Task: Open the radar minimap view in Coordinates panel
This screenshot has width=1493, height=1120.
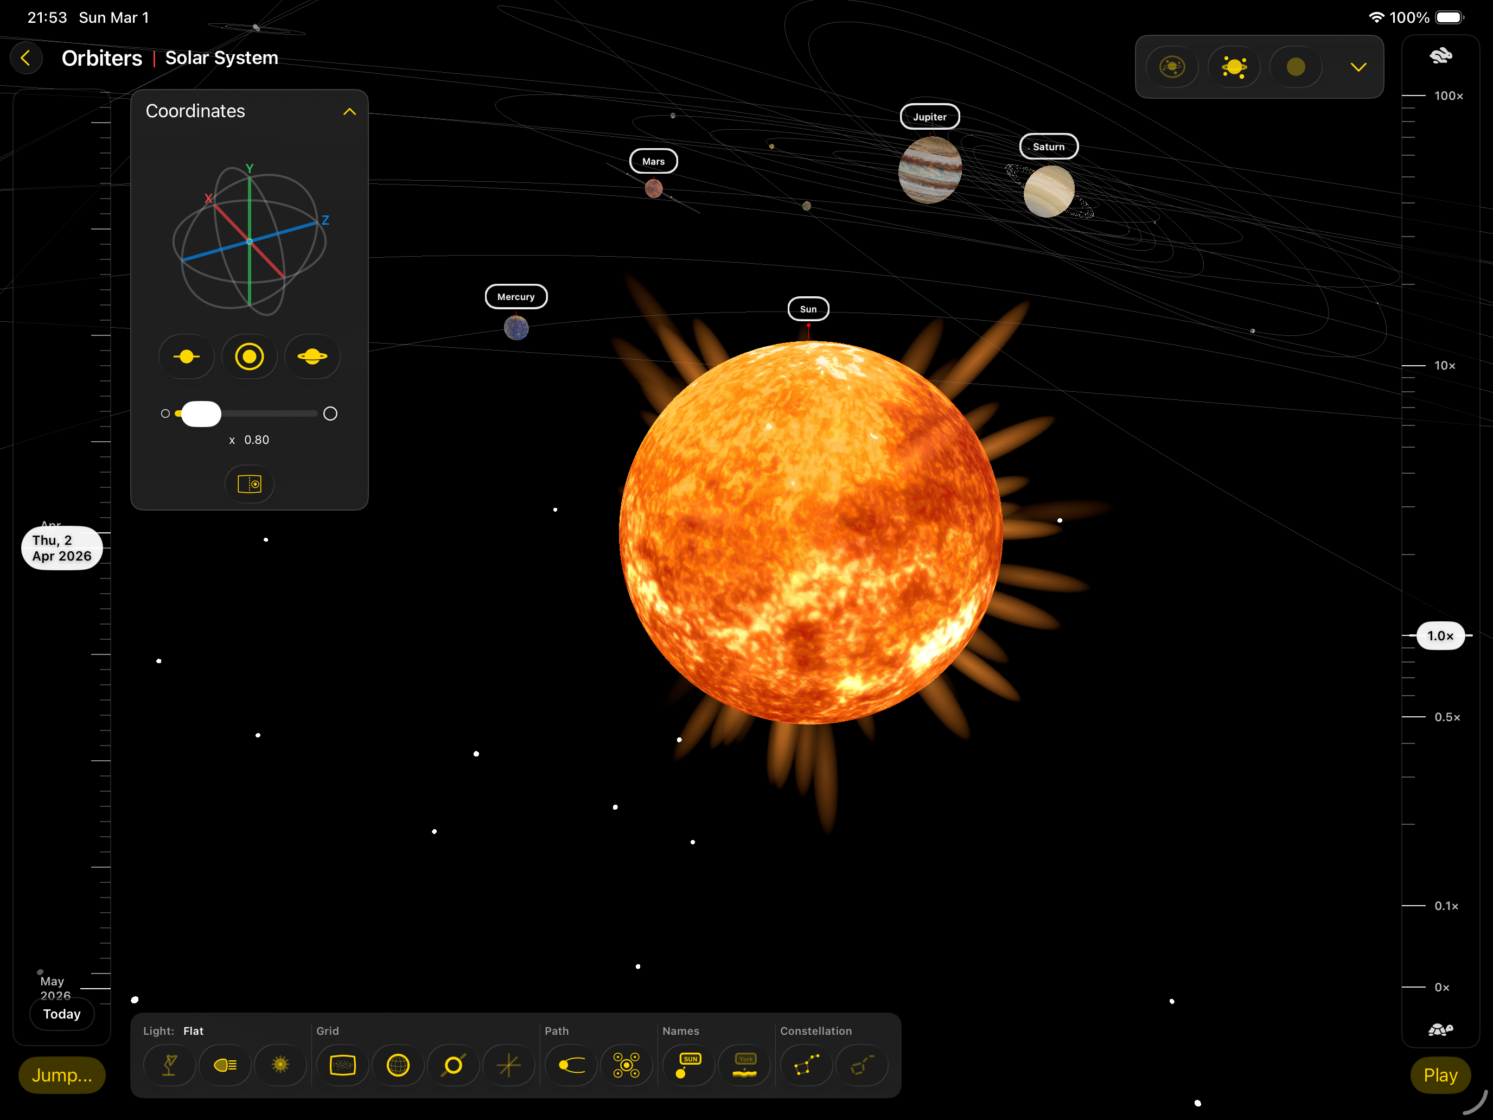Action: coord(249,484)
